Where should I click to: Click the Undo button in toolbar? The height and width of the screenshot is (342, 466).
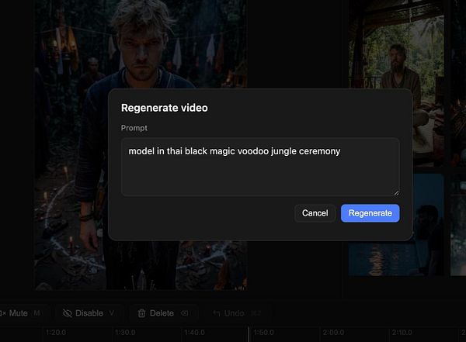coord(237,313)
